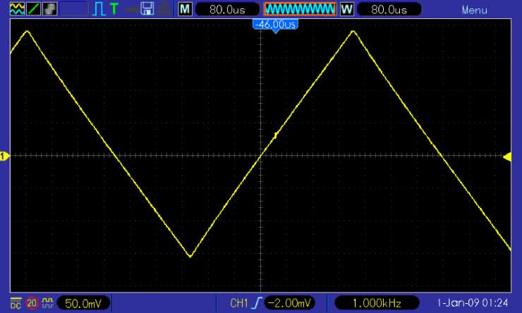
Task: Click the green T trigger status icon
Action: 114,9
